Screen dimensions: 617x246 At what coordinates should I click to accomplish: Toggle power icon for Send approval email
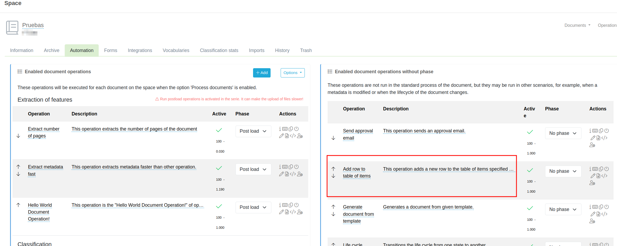tap(606, 131)
